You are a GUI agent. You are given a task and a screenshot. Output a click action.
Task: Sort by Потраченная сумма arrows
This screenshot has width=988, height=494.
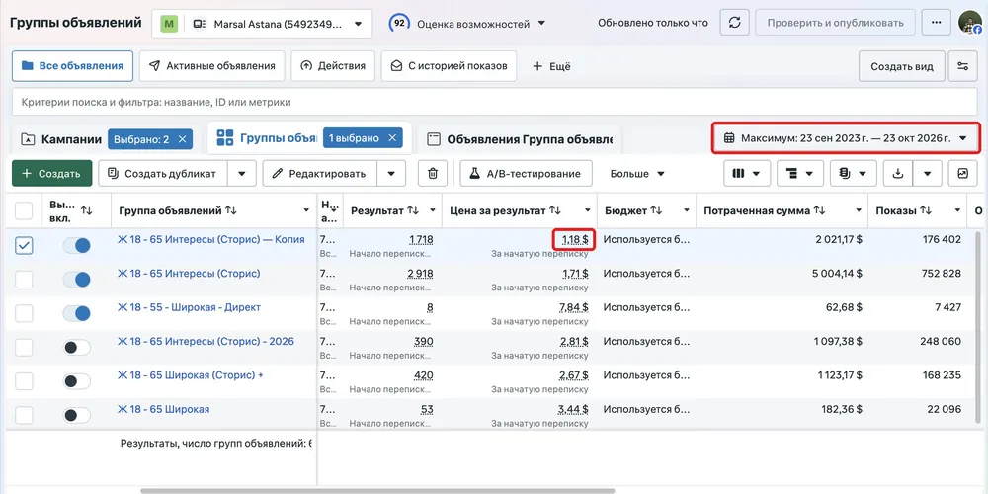819,210
